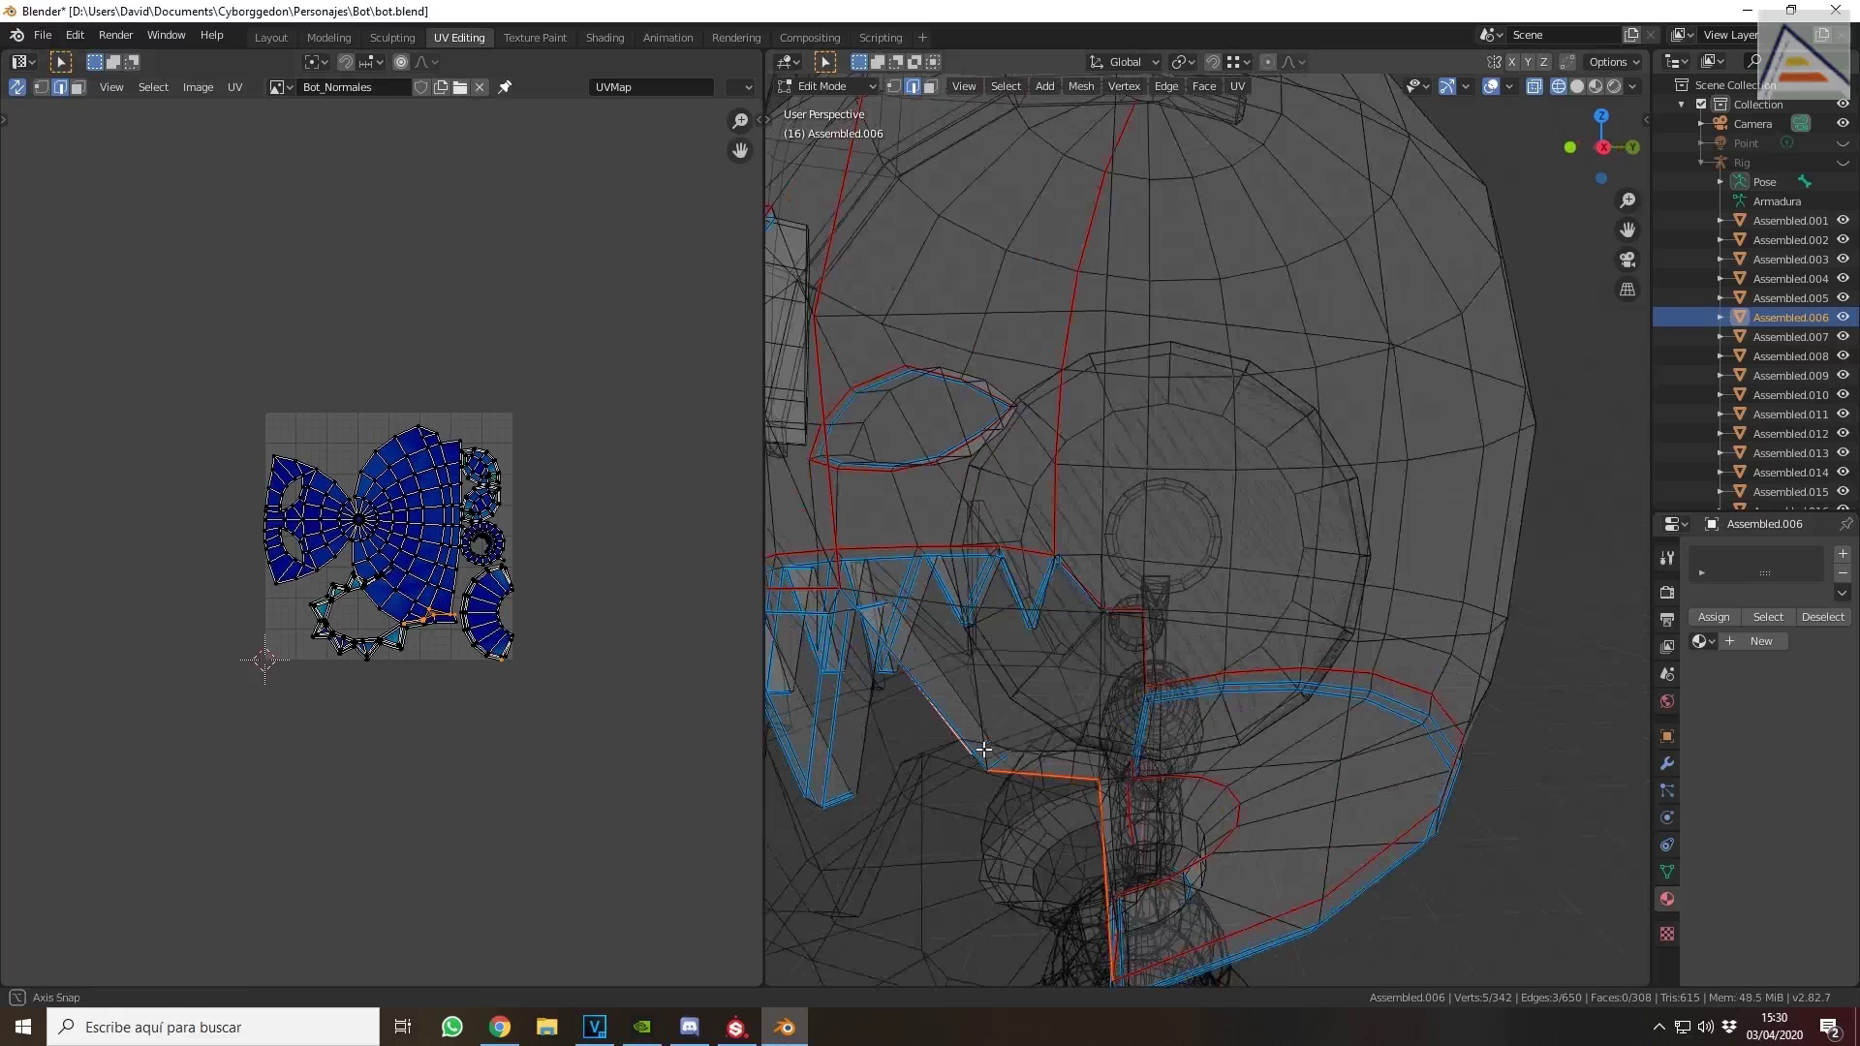
Task: Click the Assign material button
Action: (x=1713, y=617)
